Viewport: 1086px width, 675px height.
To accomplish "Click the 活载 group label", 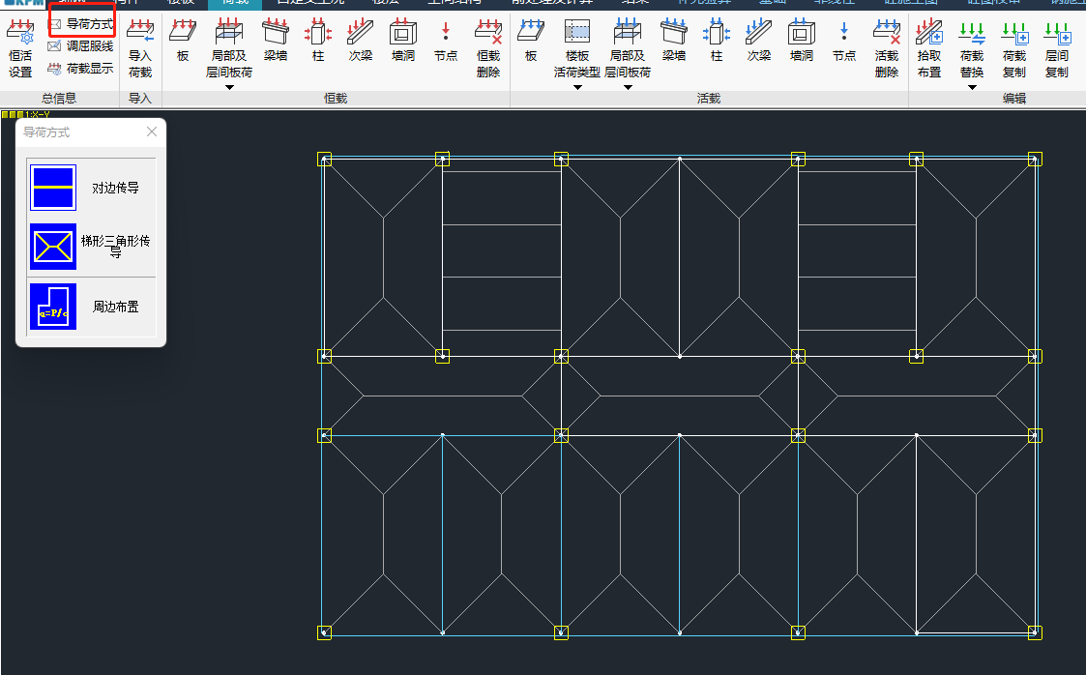I will pos(709,99).
